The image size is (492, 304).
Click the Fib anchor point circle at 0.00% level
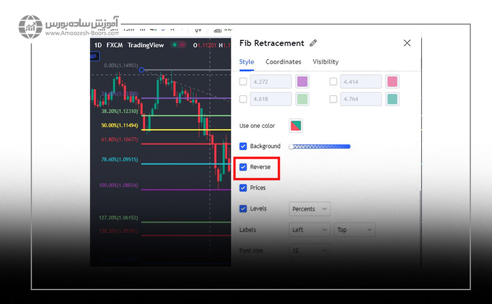tap(141, 70)
